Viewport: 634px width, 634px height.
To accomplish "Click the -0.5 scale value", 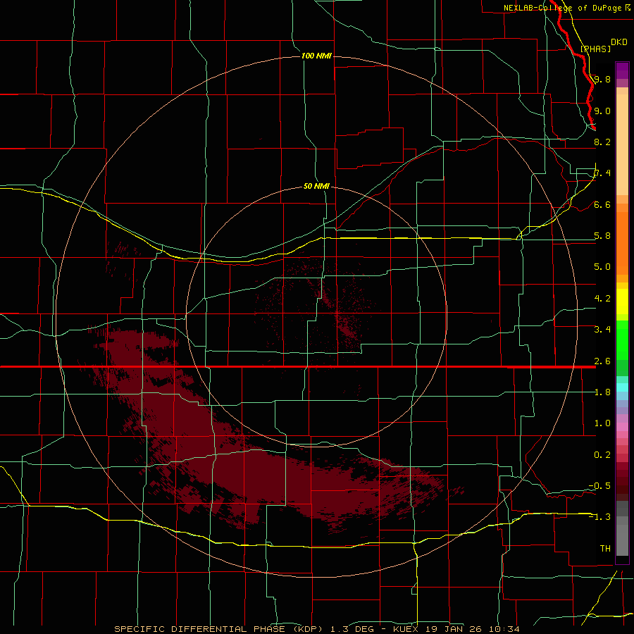I will (599, 486).
